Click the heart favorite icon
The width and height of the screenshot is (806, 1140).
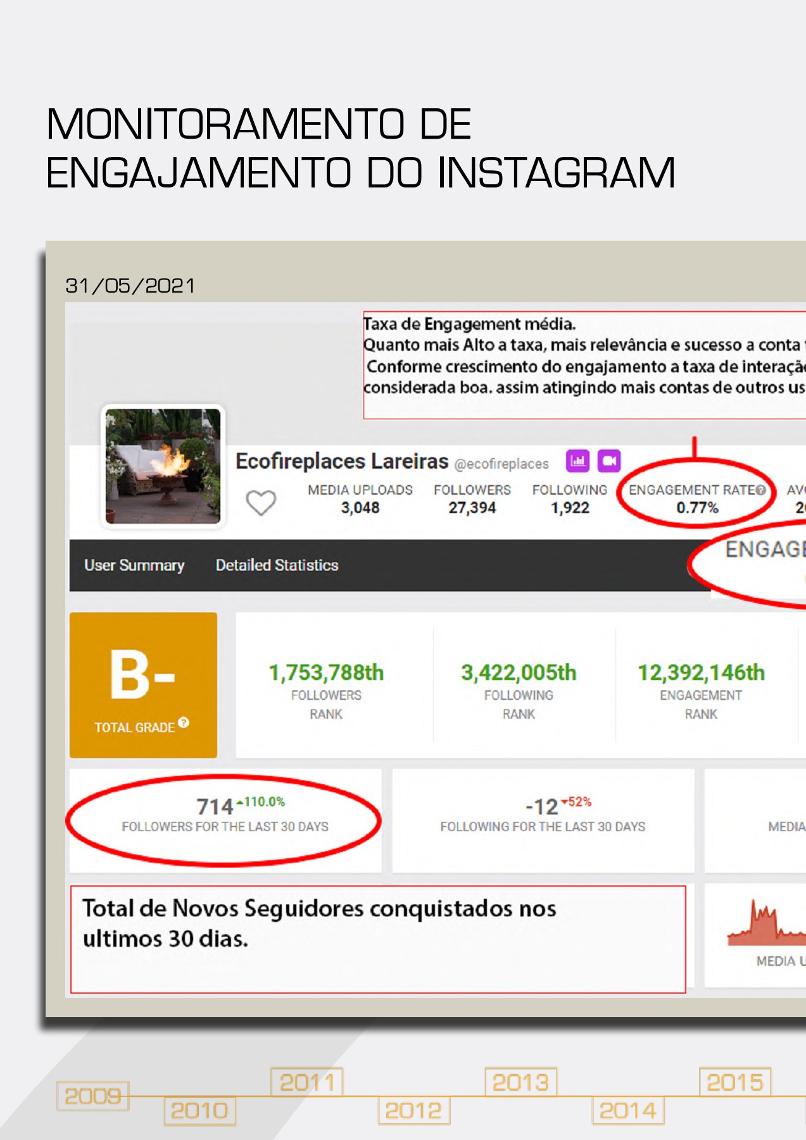[261, 503]
